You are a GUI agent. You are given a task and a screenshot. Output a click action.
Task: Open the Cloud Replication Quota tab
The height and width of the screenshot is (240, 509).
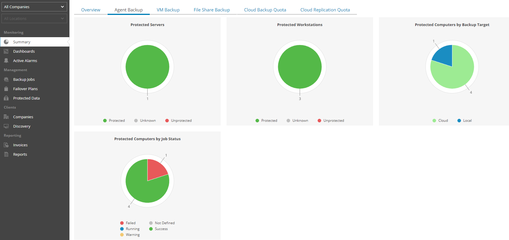pyautogui.click(x=325, y=10)
